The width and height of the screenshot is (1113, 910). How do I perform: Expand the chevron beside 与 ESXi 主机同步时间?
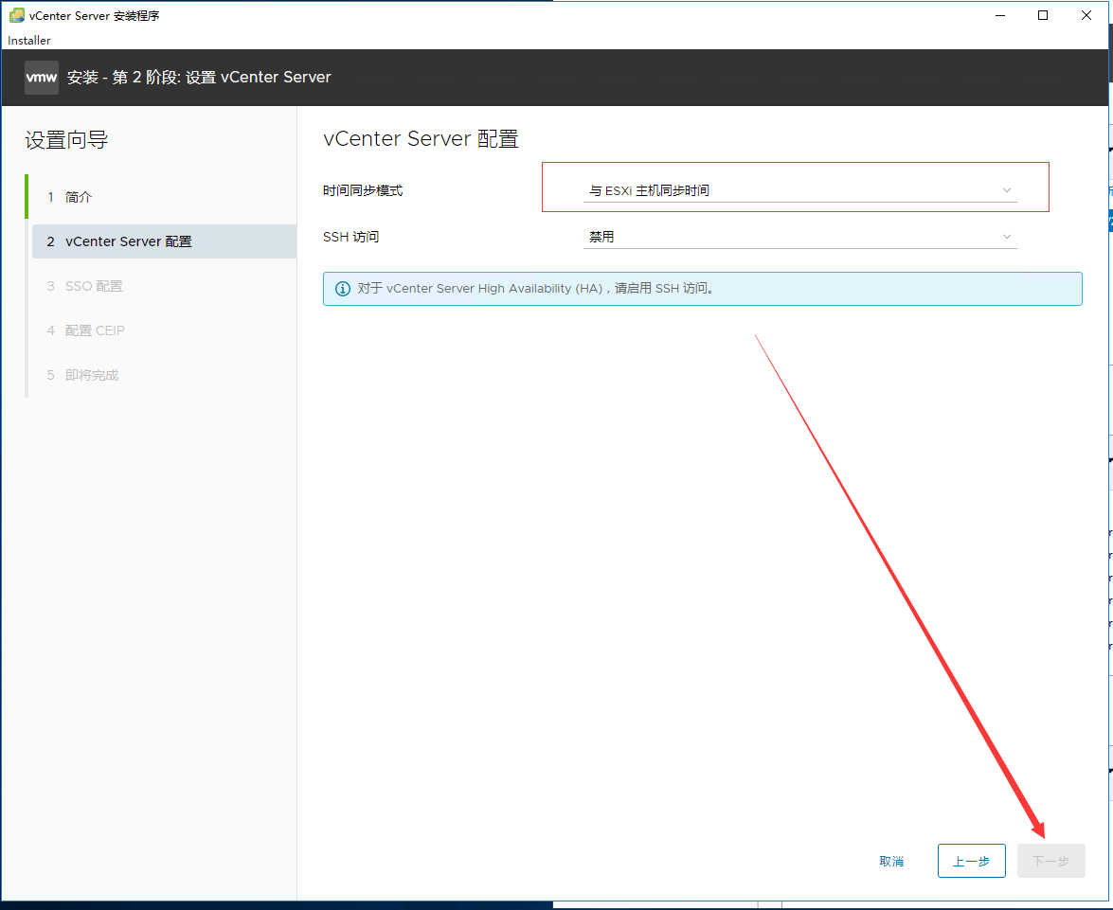[1007, 190]
